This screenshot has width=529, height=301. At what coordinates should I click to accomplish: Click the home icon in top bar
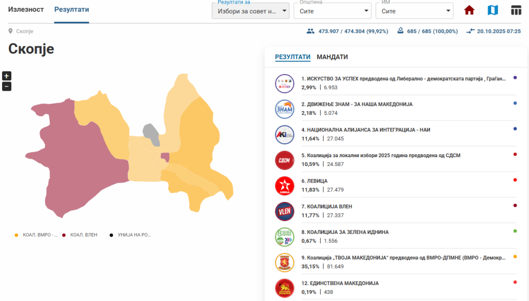coord(469,10)
